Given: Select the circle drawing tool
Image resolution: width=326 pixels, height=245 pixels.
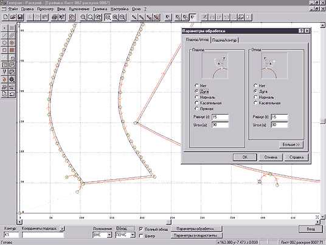Looking at the screenshot, I should pyautogui.click(x=5, y=43).
